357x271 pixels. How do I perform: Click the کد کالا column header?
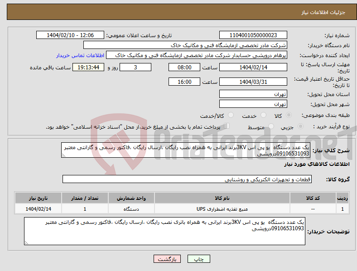313,198
